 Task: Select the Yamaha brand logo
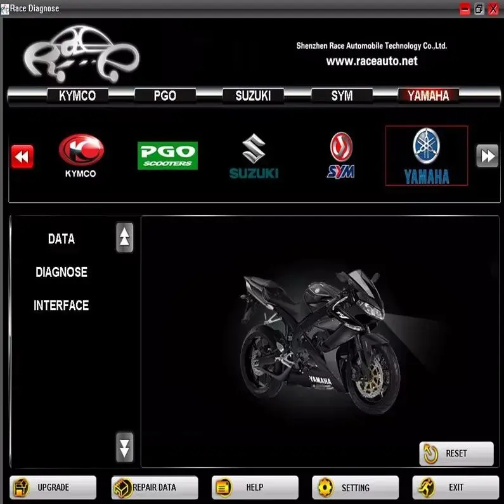click(427, 156)
